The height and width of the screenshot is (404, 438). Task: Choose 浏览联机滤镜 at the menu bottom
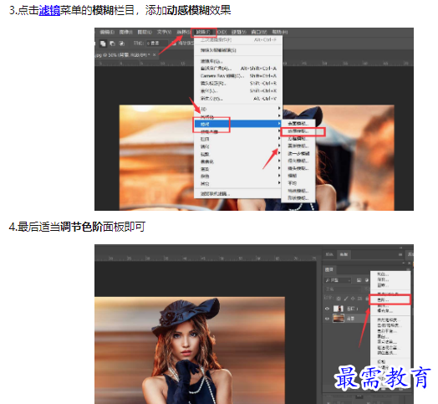[238, 194]
